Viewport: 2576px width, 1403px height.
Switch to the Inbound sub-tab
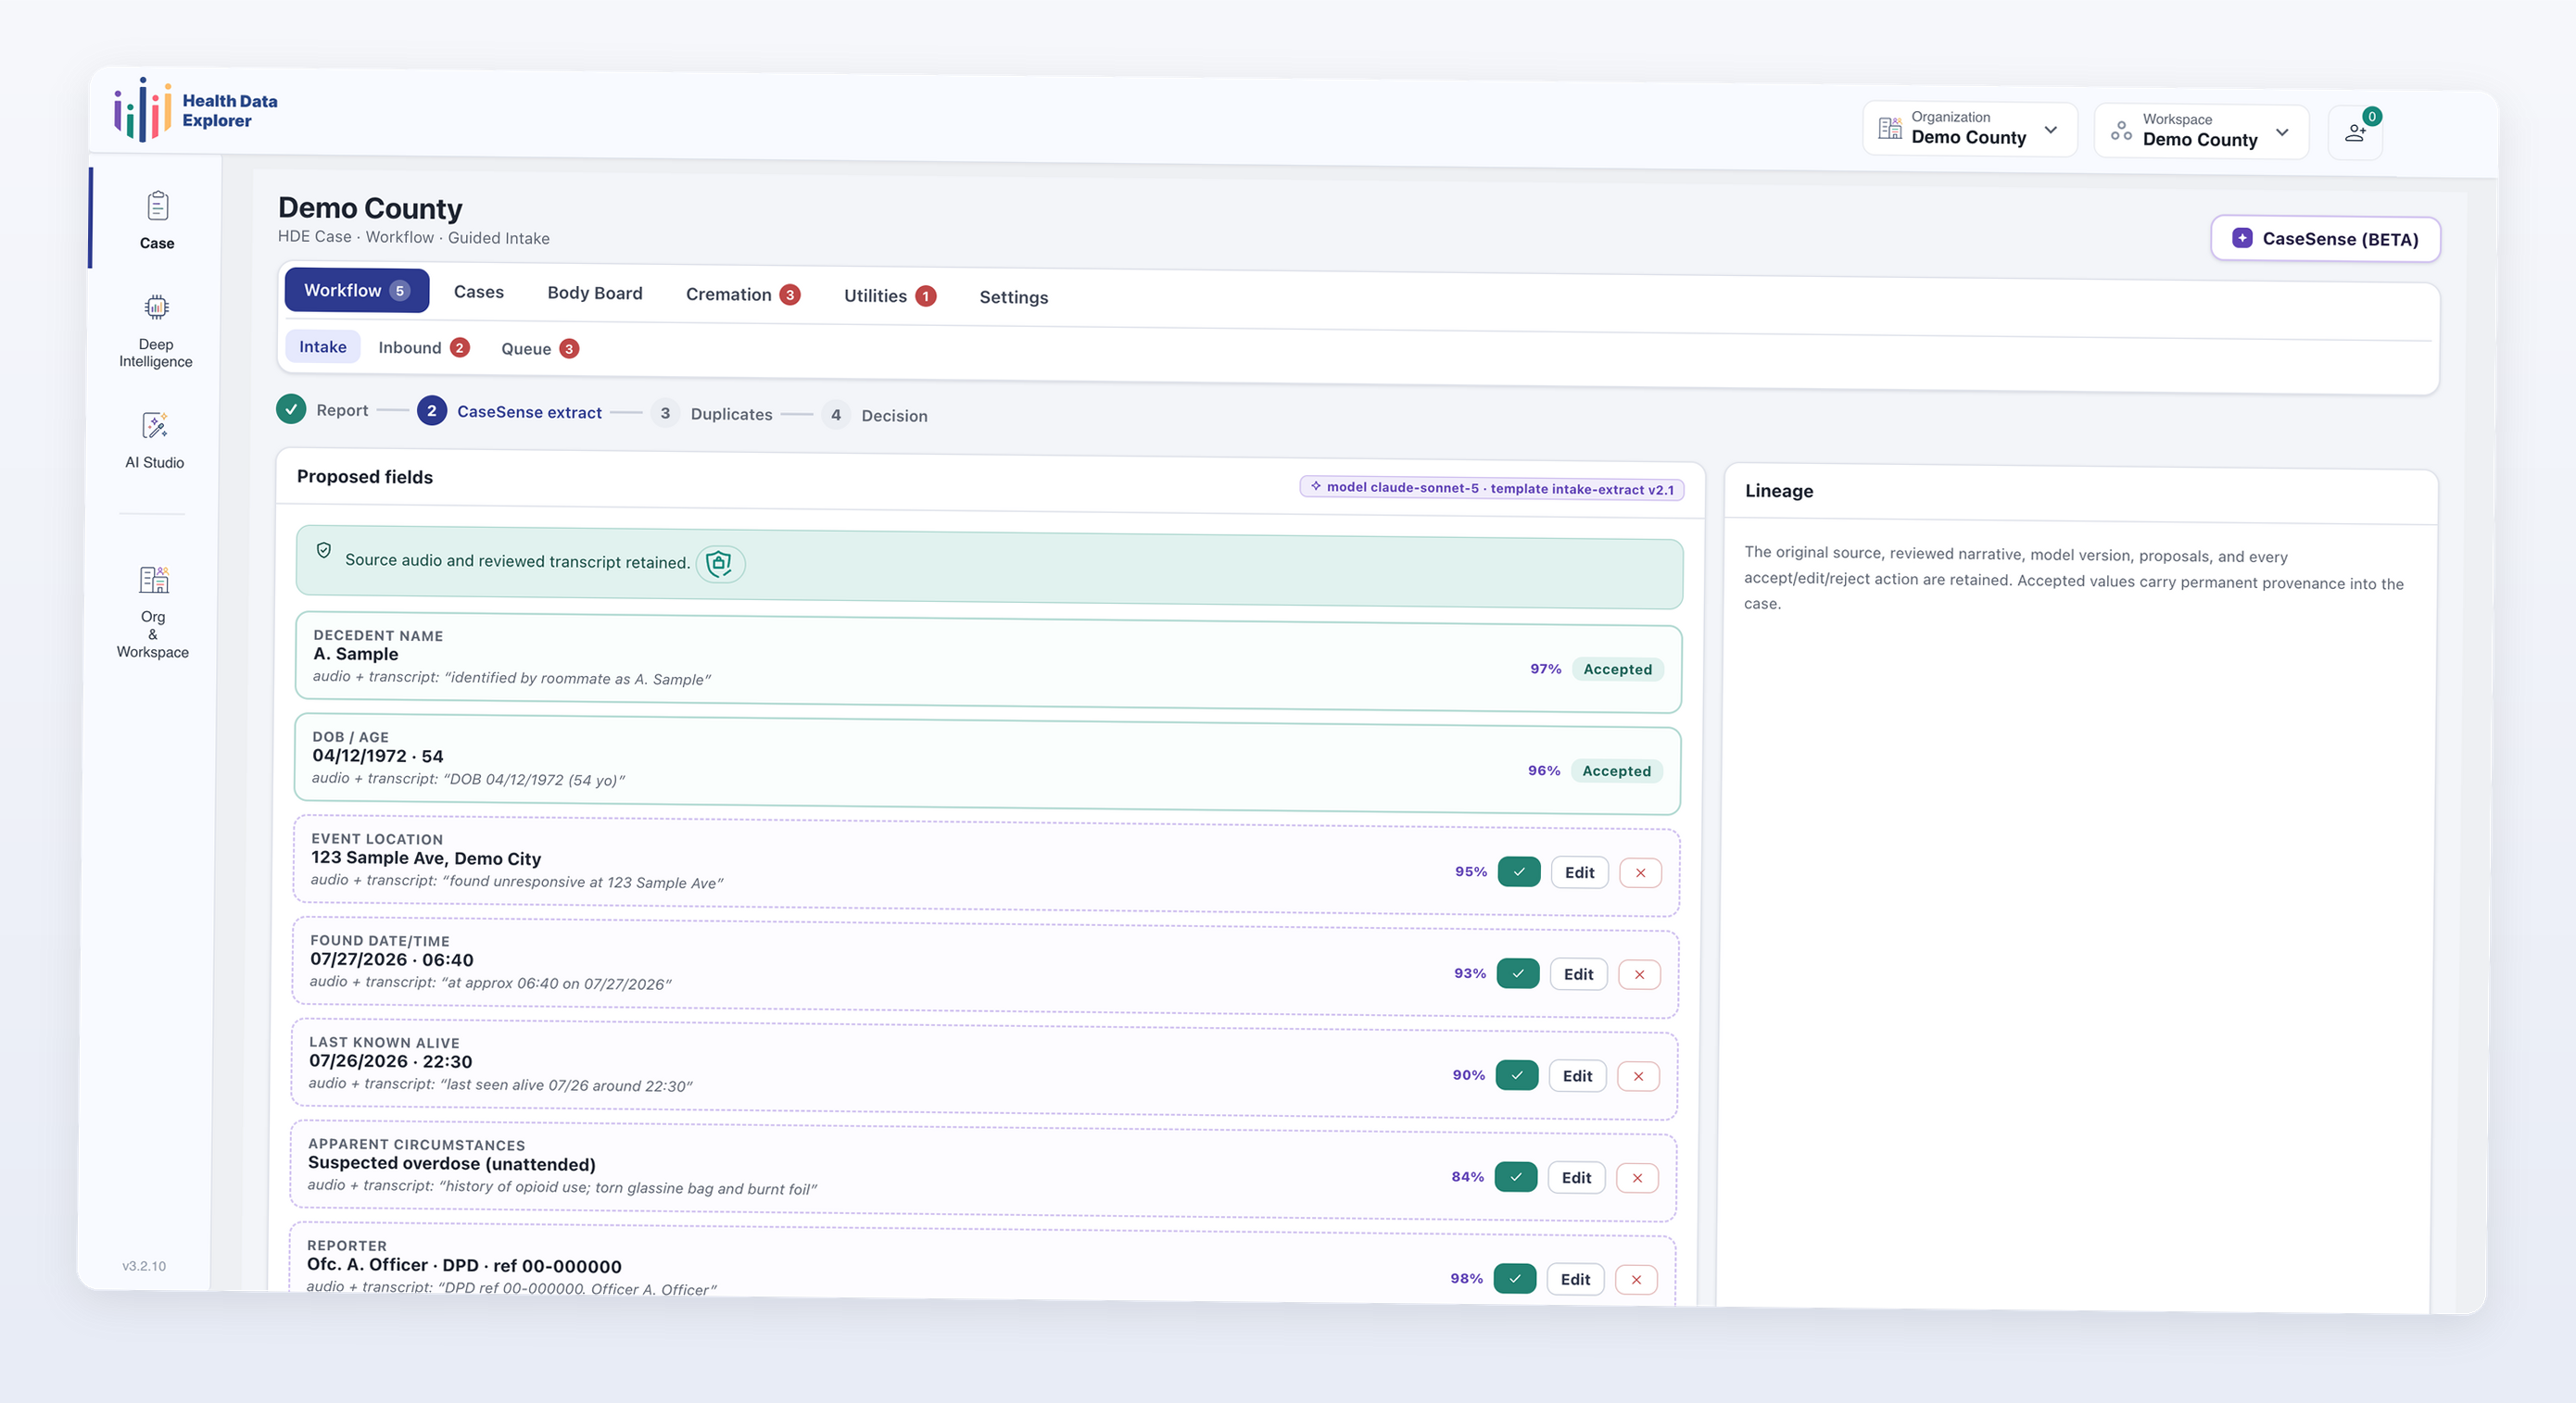tap(423, 348)
